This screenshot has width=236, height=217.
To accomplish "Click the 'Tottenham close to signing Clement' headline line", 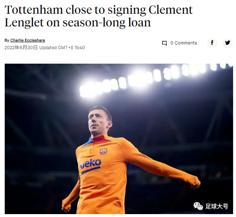I will (99, 10).
